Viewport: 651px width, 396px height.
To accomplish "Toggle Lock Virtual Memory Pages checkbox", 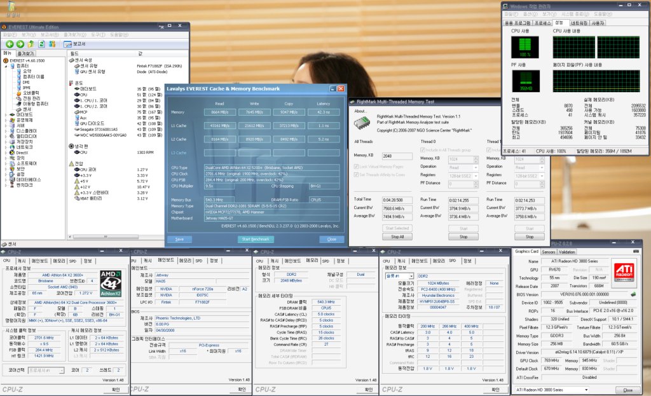I will tap(356, 167).
